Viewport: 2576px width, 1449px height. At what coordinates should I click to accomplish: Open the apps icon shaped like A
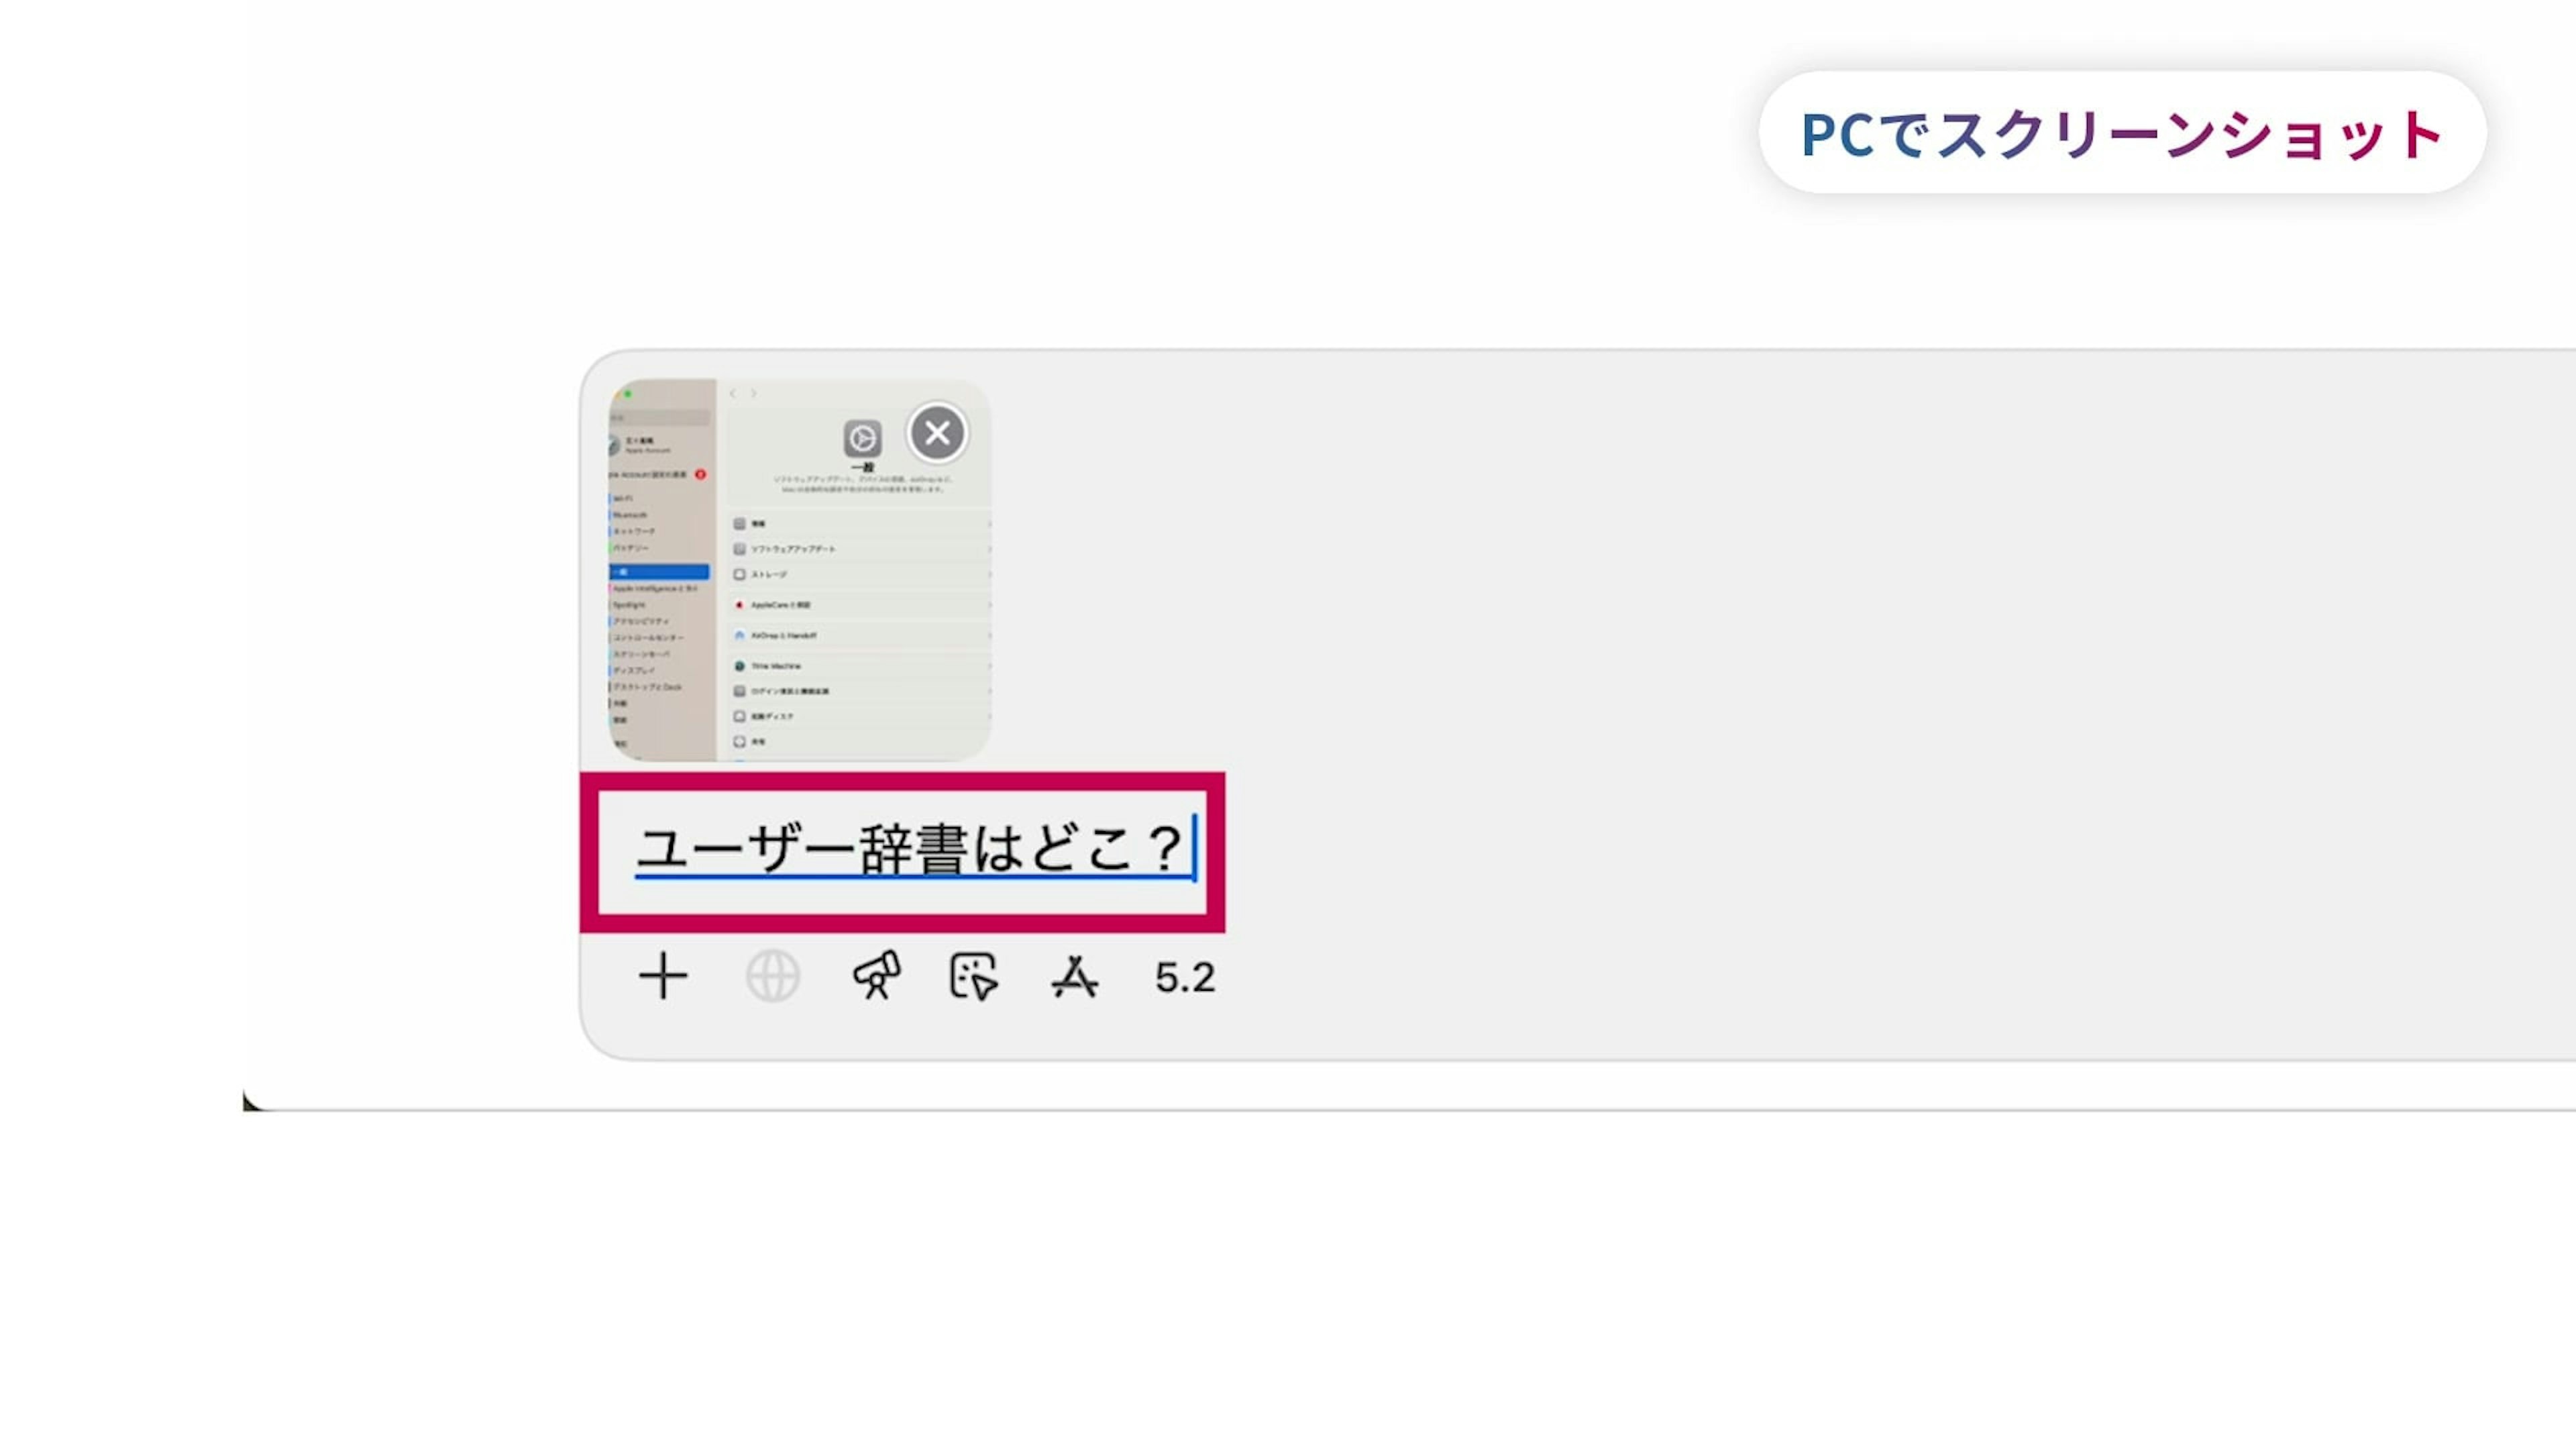click(1075, 976)
